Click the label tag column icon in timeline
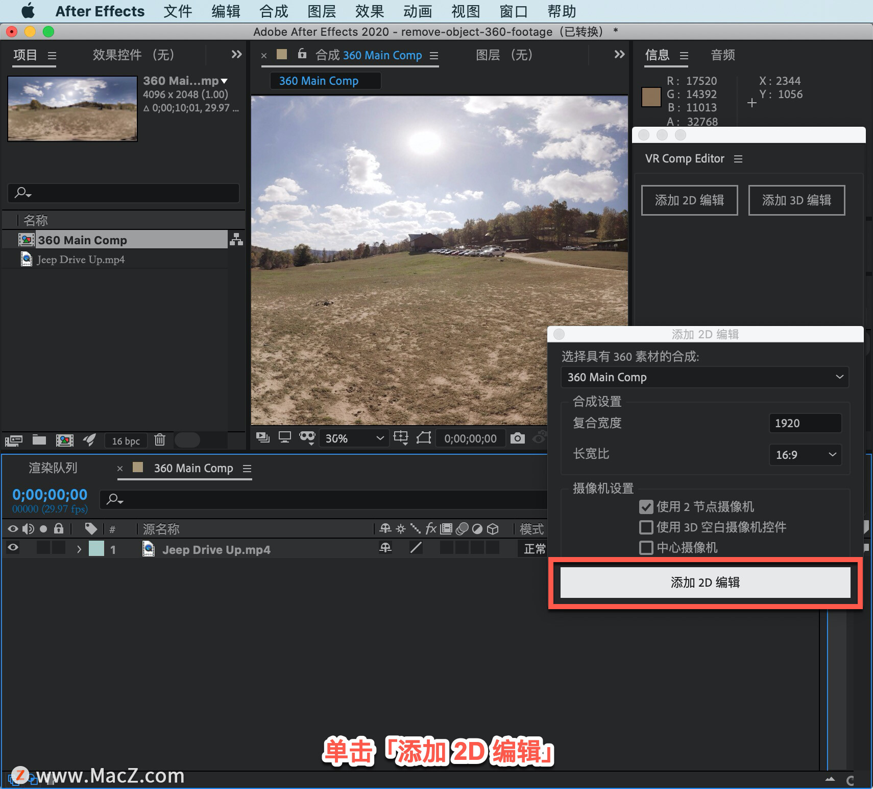Viewport: 873px width, 789px height. tap(91, 528)
